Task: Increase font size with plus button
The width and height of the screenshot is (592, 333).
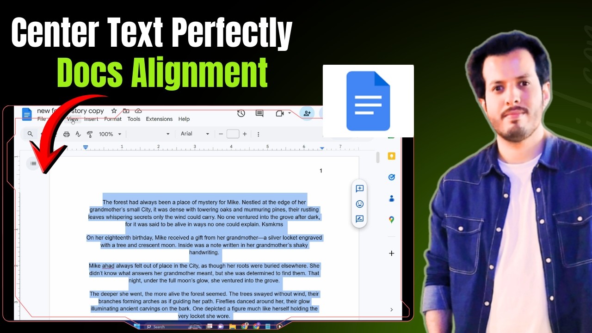Action: click(x=245, y=134)
